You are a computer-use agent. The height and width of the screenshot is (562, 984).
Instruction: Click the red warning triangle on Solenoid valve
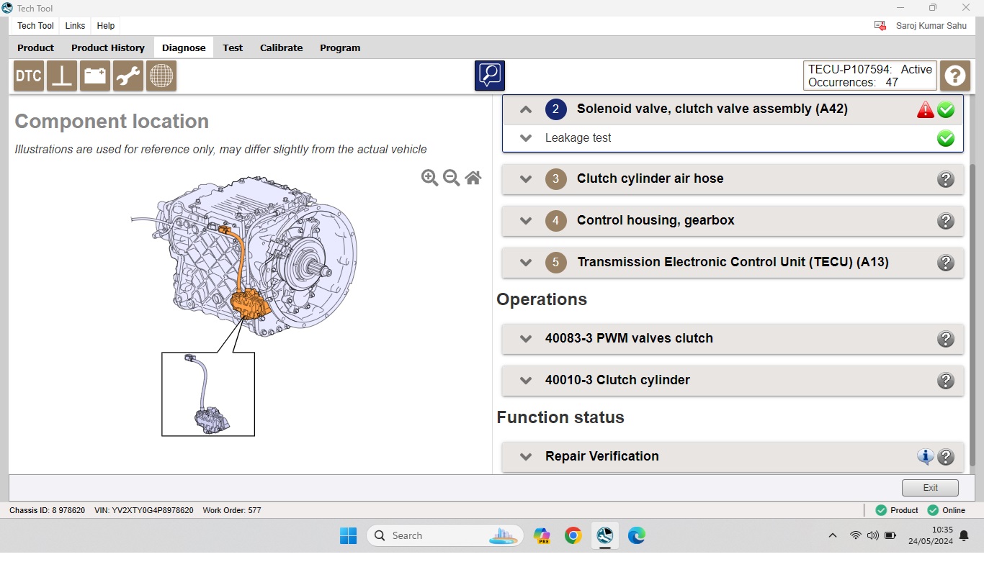pos(926,110)
